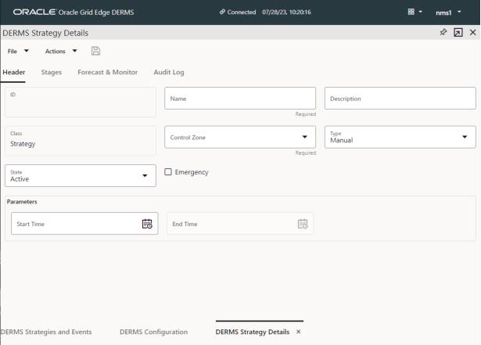This screenshot has height=345, width=481.
Task: Click the Connected status text
Action: [x=242, y=12]
